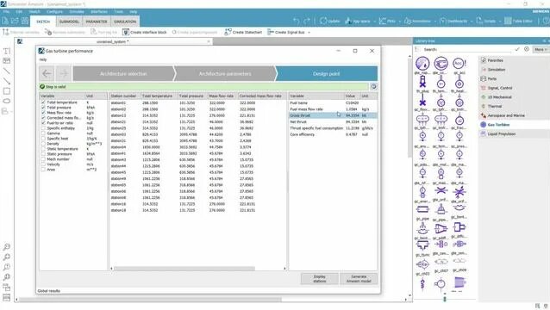Switch to the SUBMODEL tab
This screenshot has width=550, height=310.
coord(69,22)
